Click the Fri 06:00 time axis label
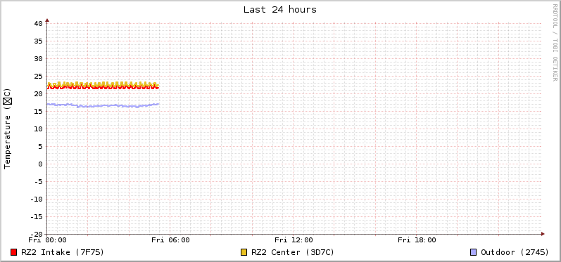561x262 pixels. [x=170, y=240]
